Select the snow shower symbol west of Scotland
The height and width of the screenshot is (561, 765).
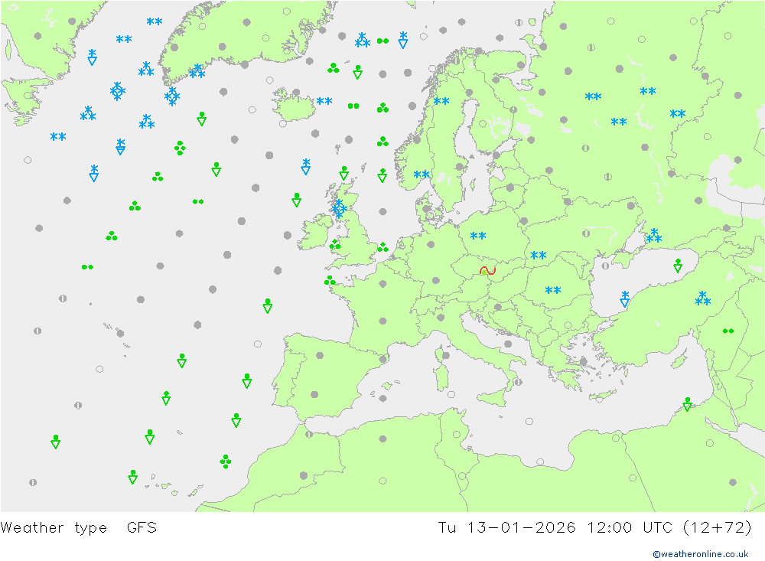tap(305, 167)
